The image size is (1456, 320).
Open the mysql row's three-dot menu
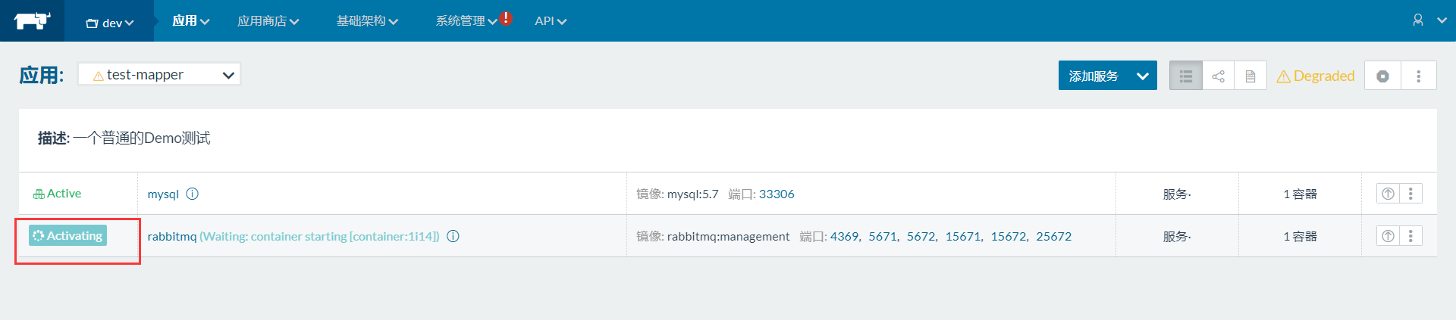point(1410,194)
